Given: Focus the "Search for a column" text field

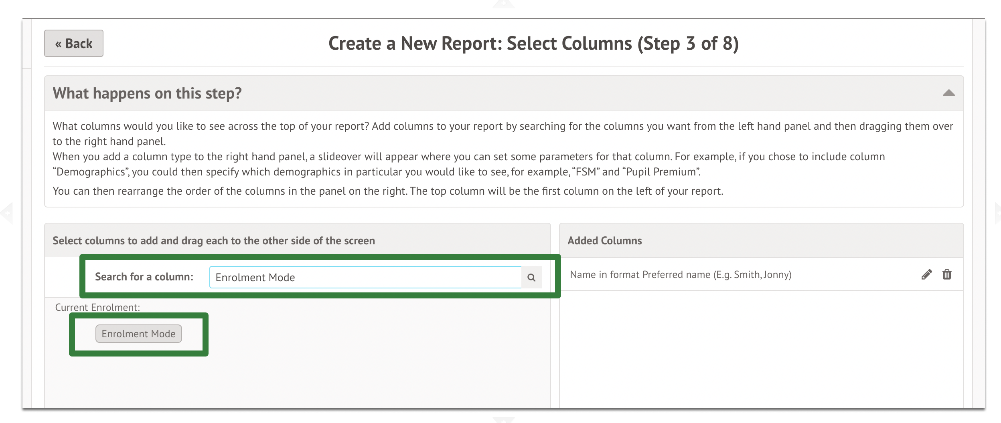Looking at the screenshot, I should point(365,277).
